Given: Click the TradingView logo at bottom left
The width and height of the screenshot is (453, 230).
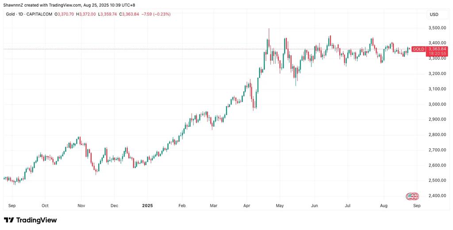Looking at the screenshot, I should 31,220.
